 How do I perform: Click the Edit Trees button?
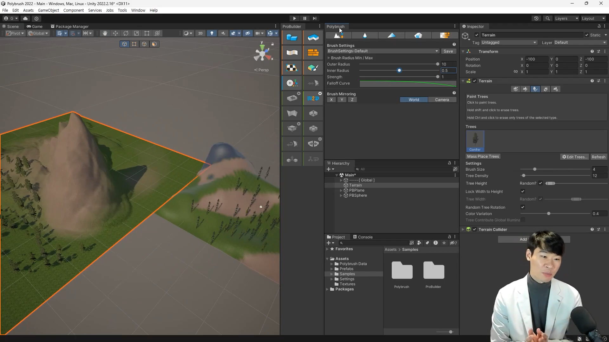pyautogui.click(x=575, y=157)
